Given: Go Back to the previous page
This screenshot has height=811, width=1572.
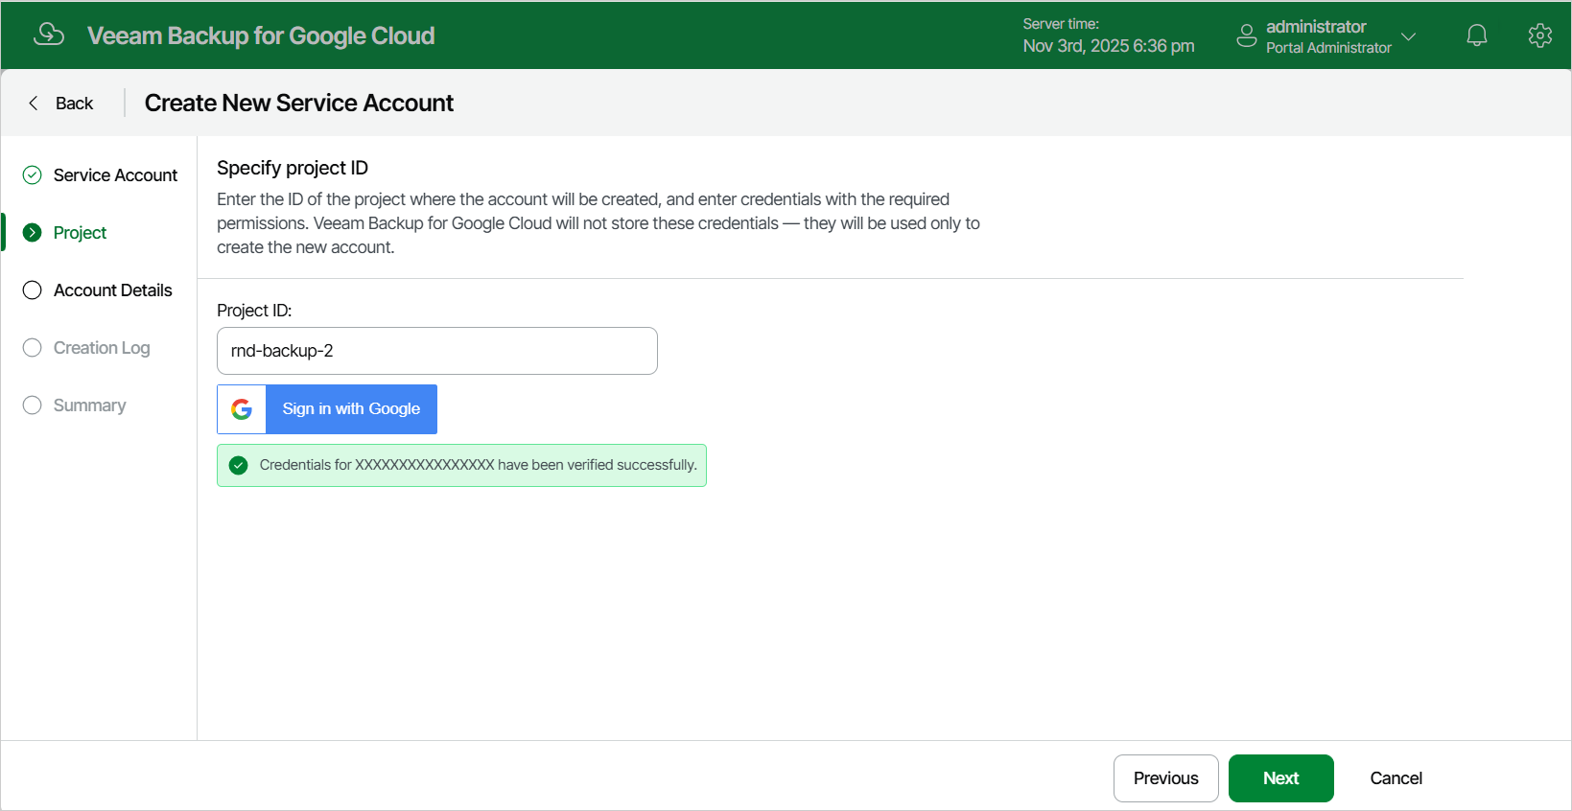Looking at the screenshot, I should (x=61, y=103).
